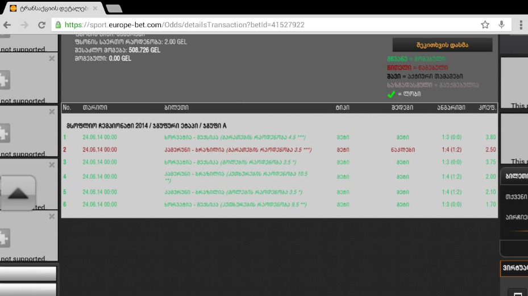Viewport: 528px width, 296px height.
Task: Start voice search with the microphone
Action: pos(501,24)
